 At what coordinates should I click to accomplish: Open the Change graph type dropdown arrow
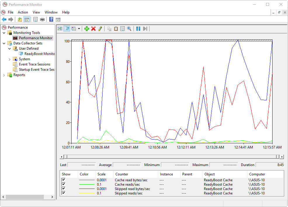point(79,29)
